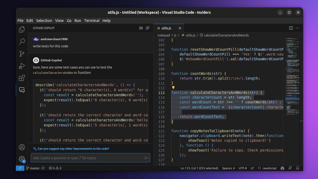The height and width of the screenshot is (179, 318).
Task: Split the editor to the right
Action: point(291,28)
